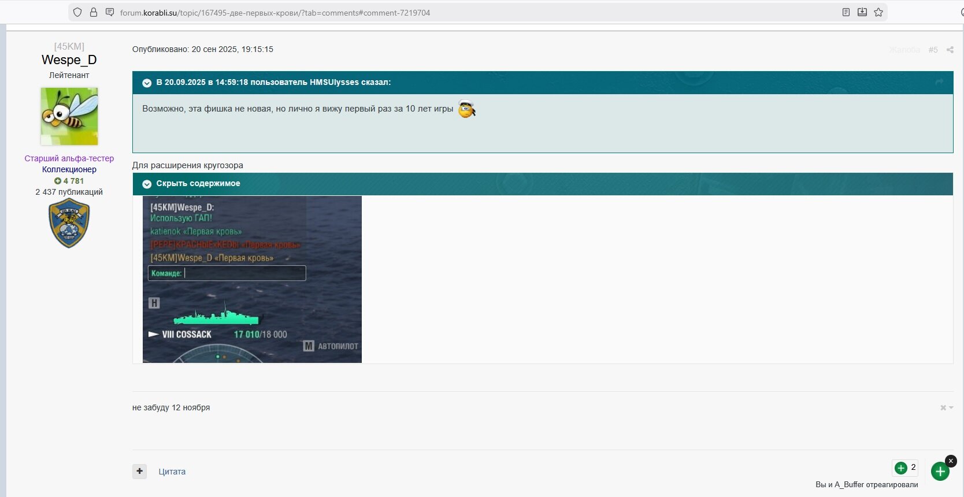Open the clan emblem badge under the profile
964x497 pixels.
click(69, 223)
